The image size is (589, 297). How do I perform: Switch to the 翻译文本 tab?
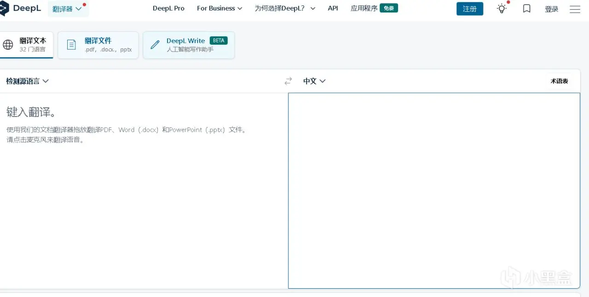tap(27, 45)
